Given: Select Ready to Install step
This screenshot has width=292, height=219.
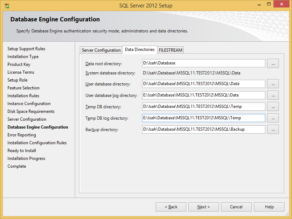Looking at the screenshot, I should (x=22, y=151).
